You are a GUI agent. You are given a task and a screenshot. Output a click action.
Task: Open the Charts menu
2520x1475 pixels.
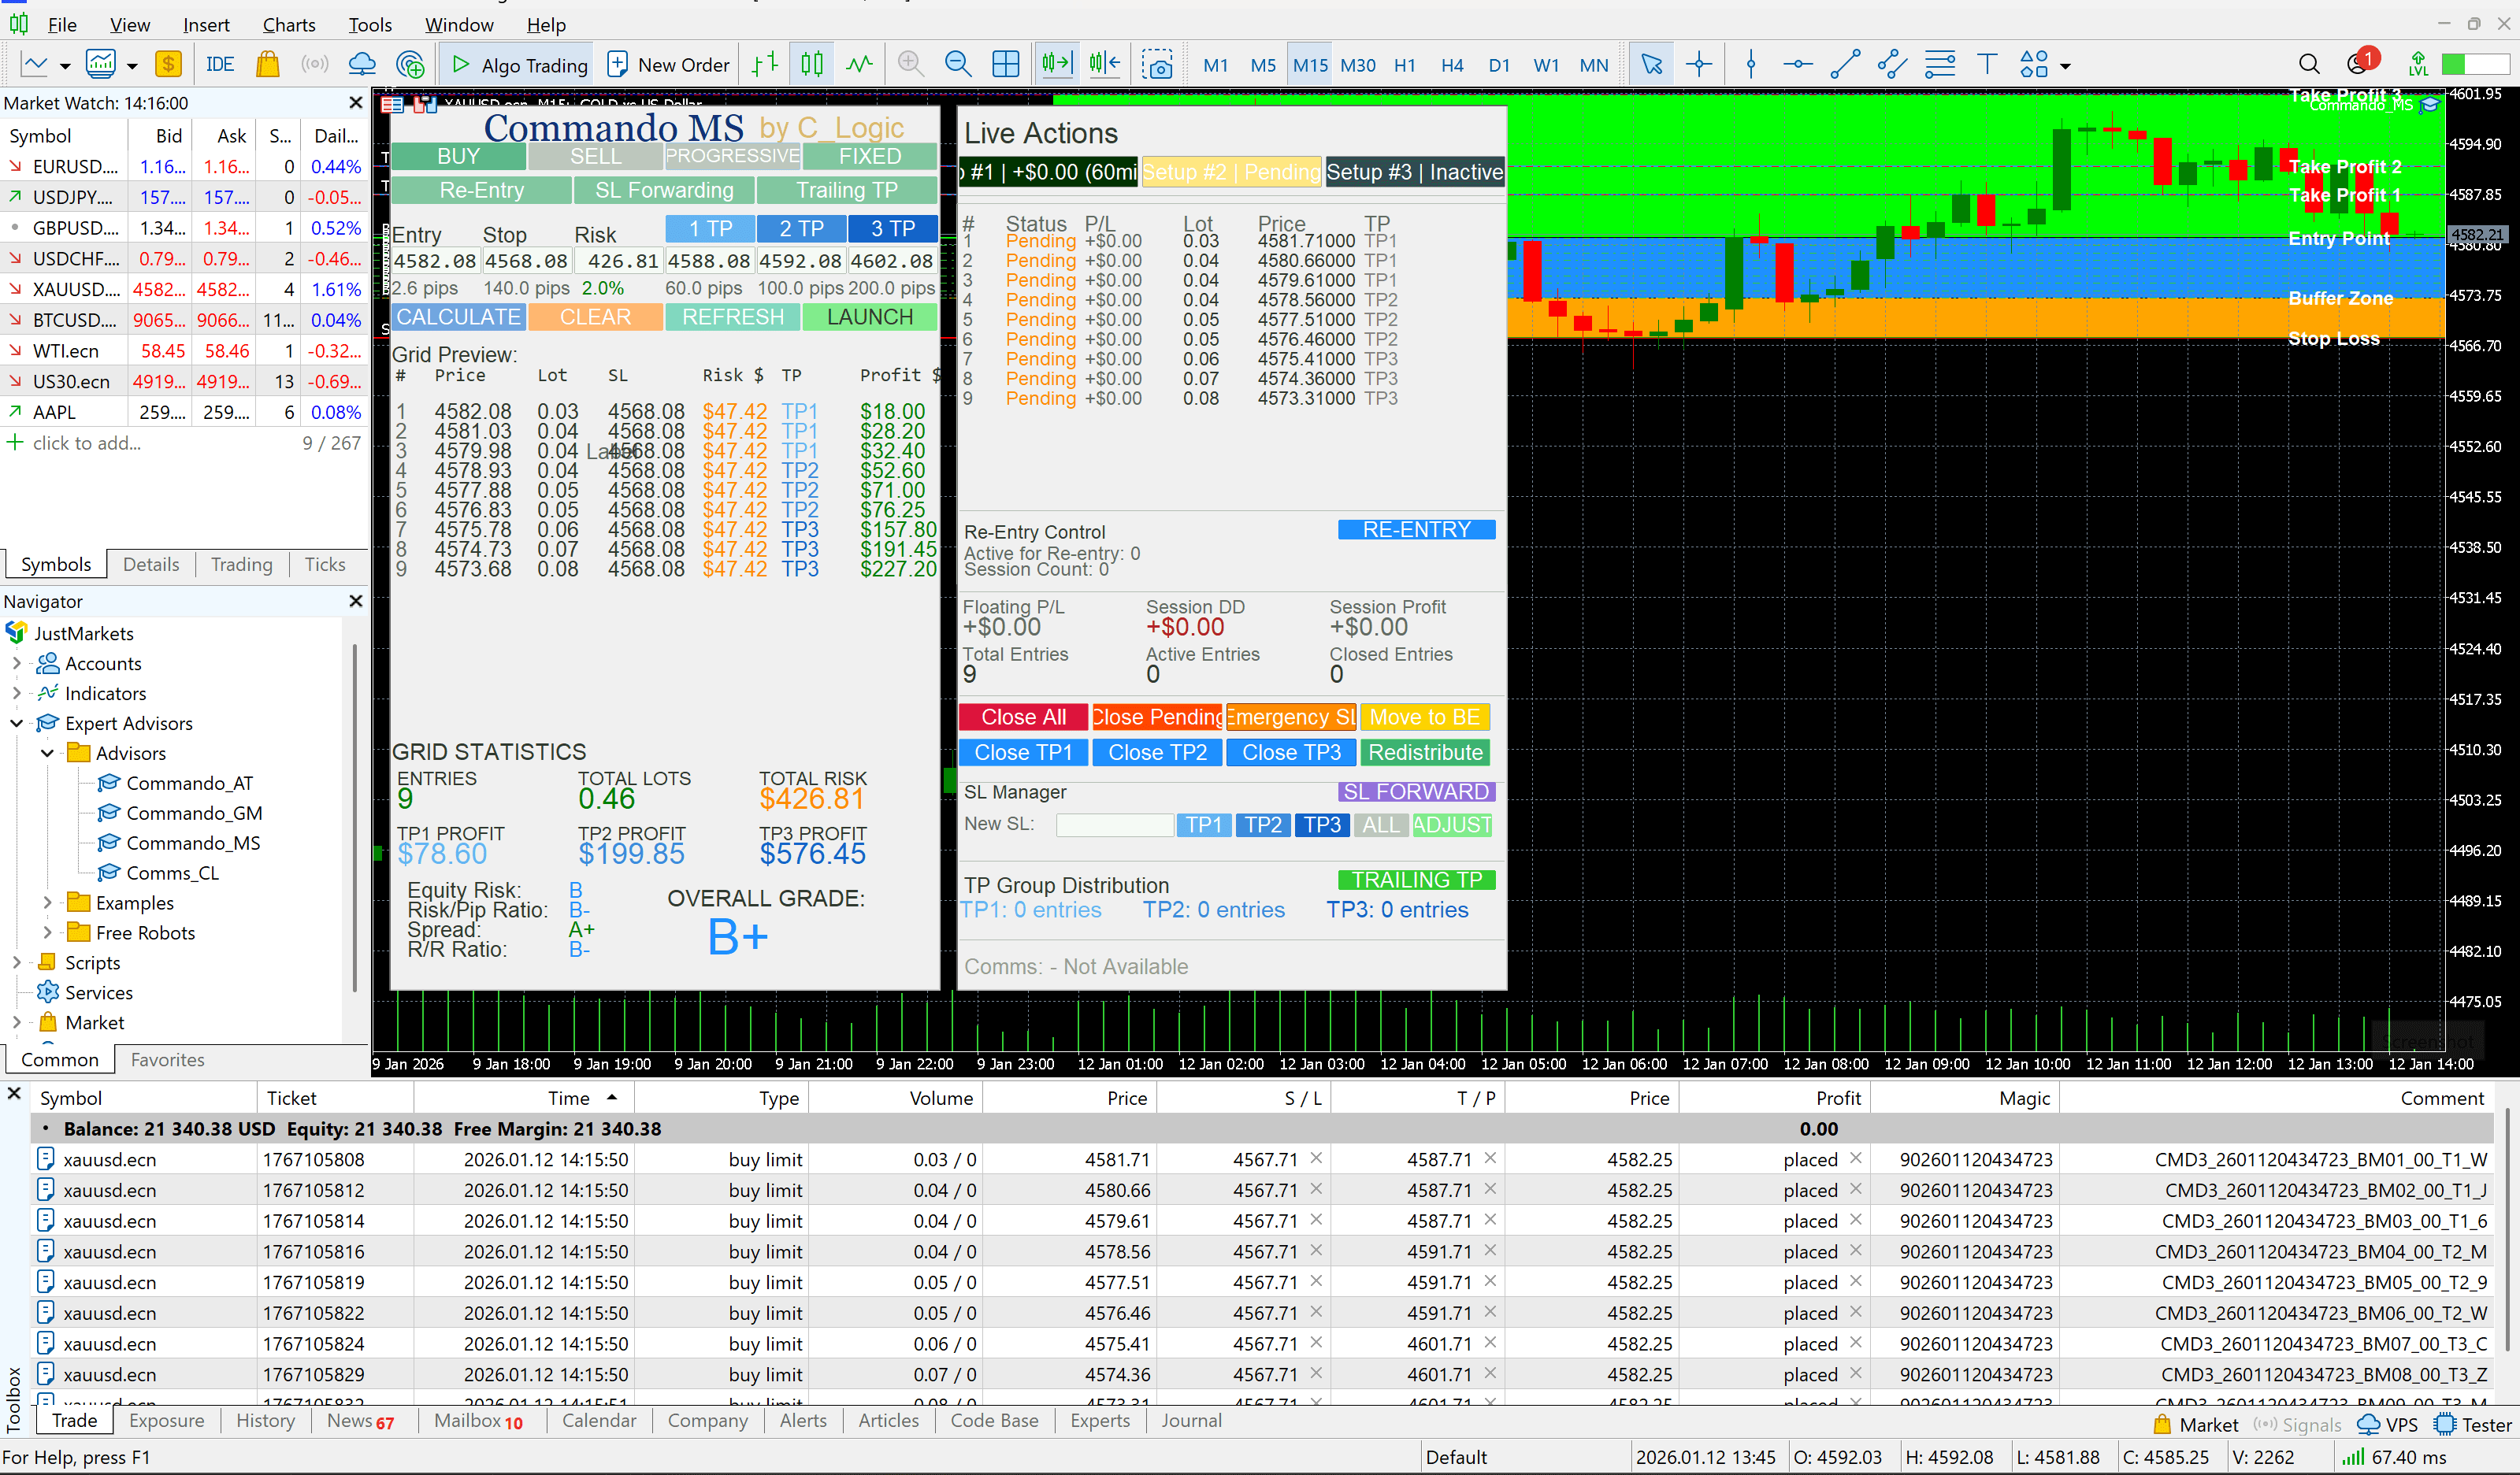pyautogui.click(x=288, y=24)
